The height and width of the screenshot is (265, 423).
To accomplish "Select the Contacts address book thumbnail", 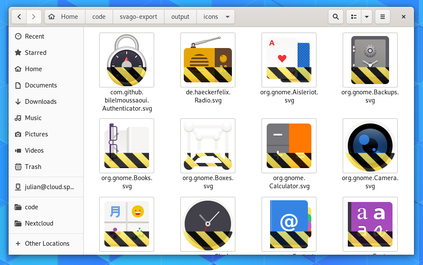I will (289, 224).
